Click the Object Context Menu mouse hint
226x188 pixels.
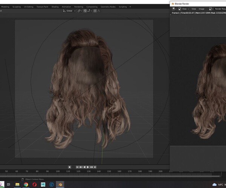click(32, 179)
